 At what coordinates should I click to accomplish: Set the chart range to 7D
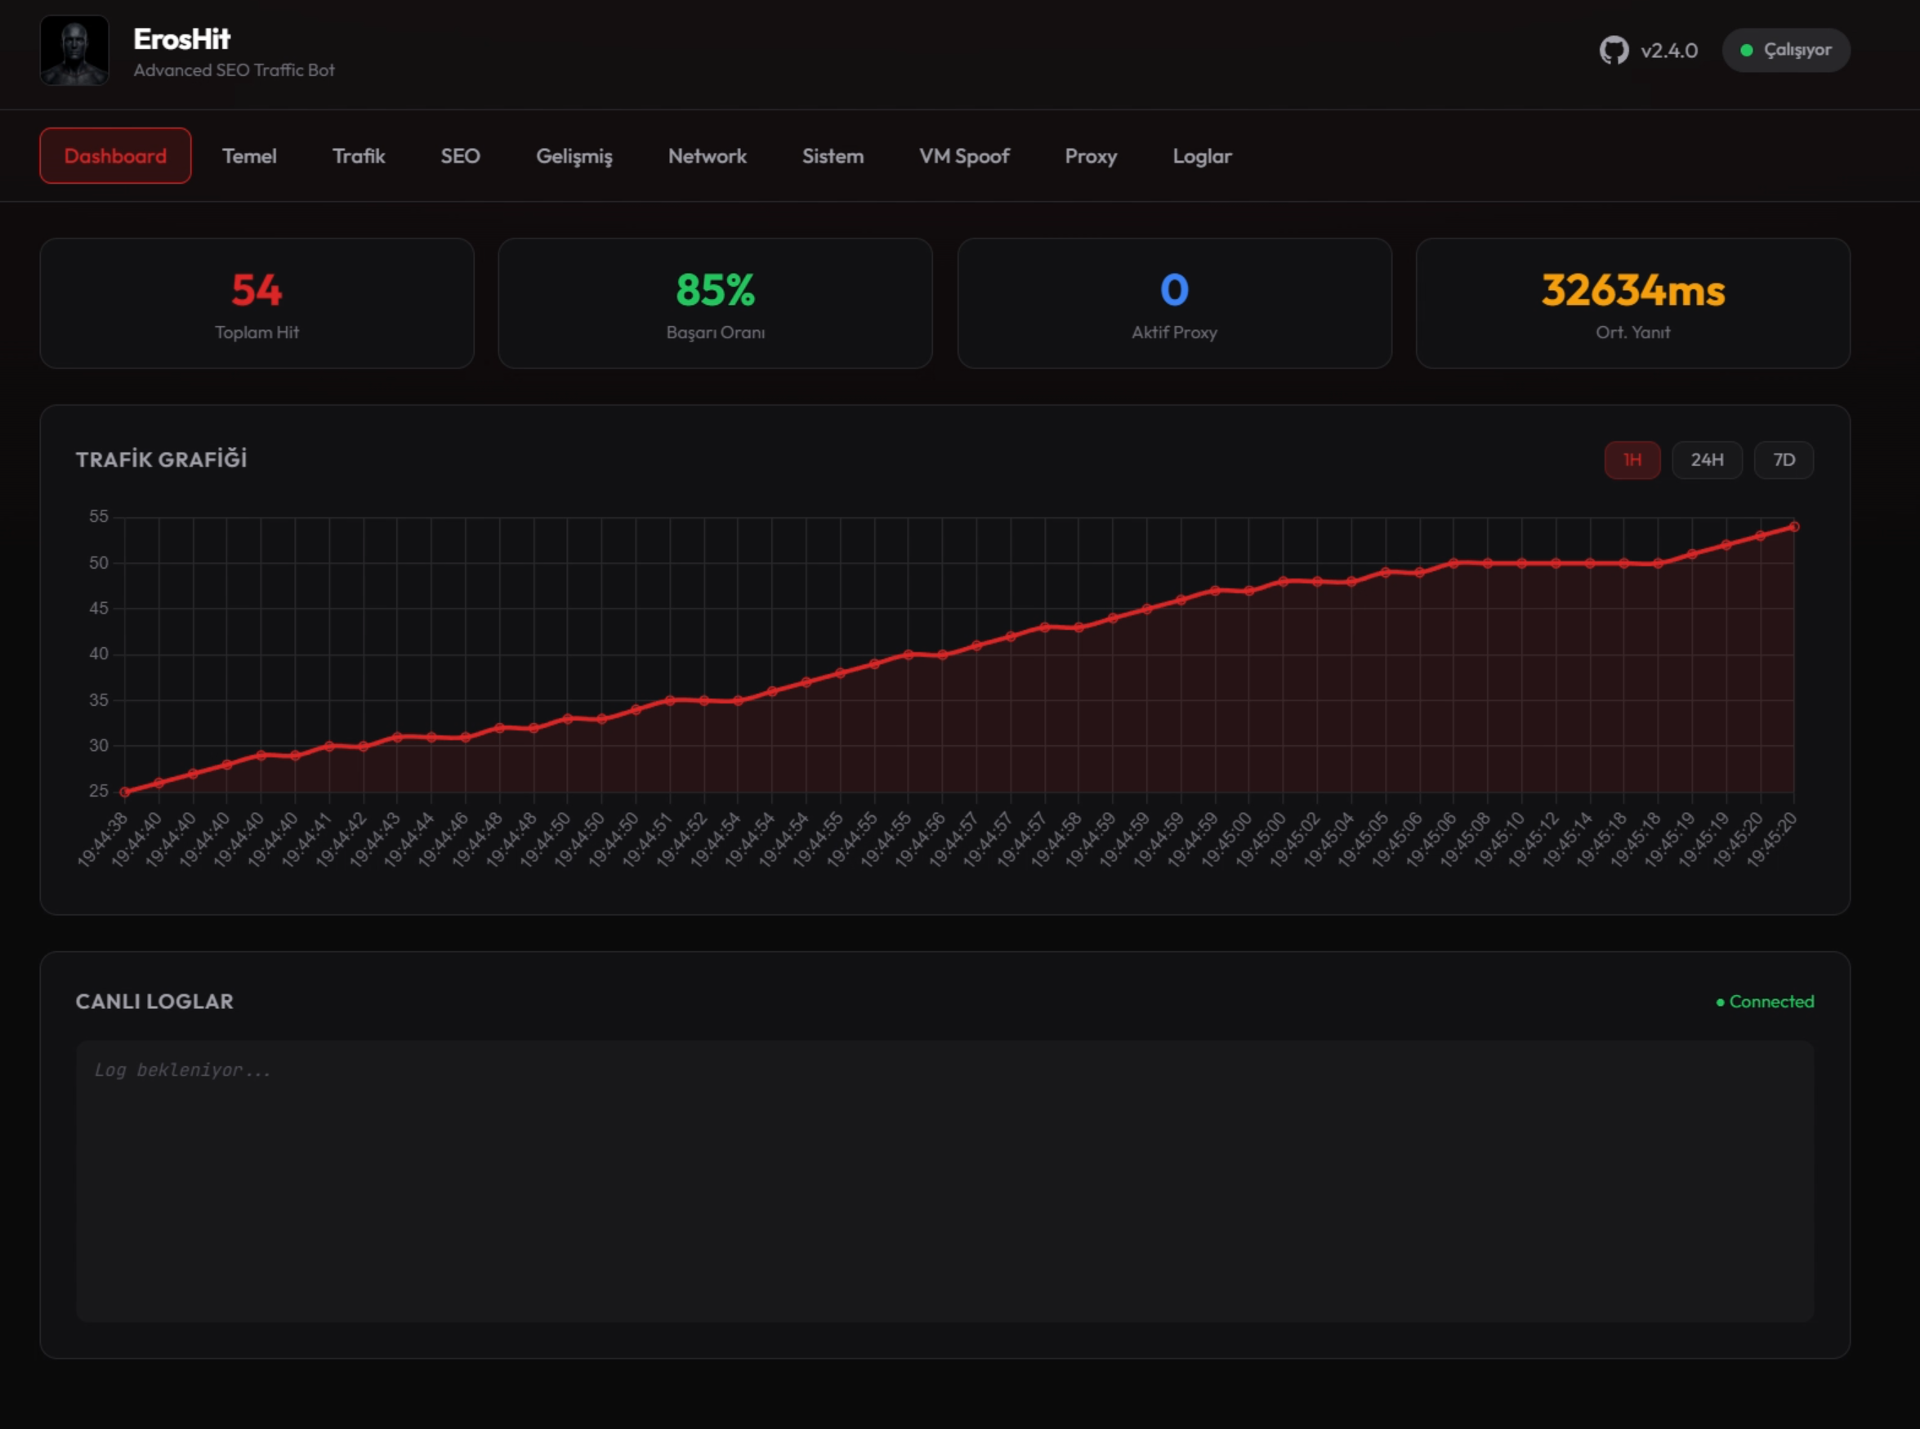[1784, 459]
